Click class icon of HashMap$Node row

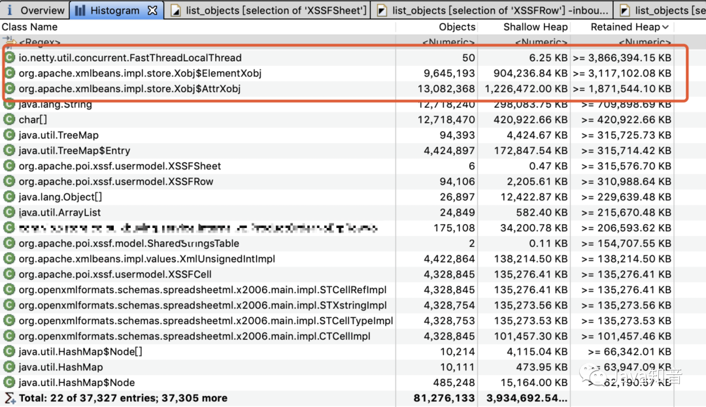pyautogui.click(x=9, y=383)
